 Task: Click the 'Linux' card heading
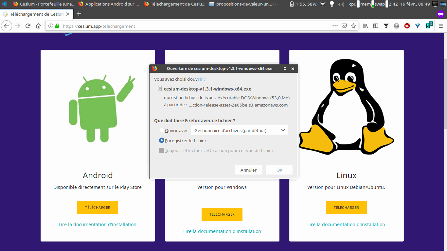[347, 176]
